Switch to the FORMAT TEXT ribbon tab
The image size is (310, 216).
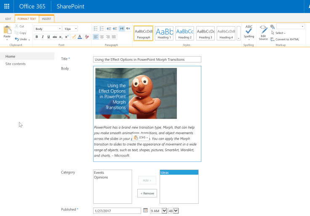[27, 19]
